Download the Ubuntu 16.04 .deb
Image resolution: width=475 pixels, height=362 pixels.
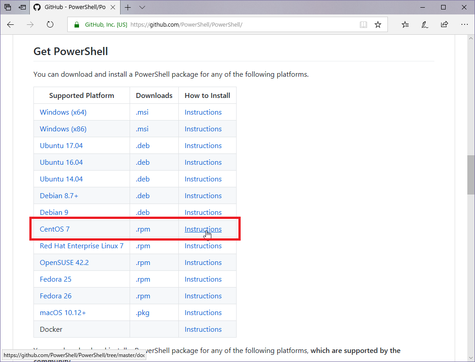pyautogui.click(x=143, y=162)
